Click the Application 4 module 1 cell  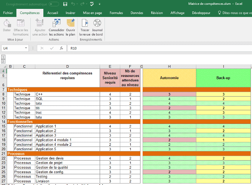(x=67, y=140)
